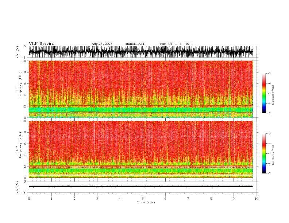This screenshot has width=289, height=223.
Task: Select the "start UT = 3 :10: 1" text
Action: point(176,44)
